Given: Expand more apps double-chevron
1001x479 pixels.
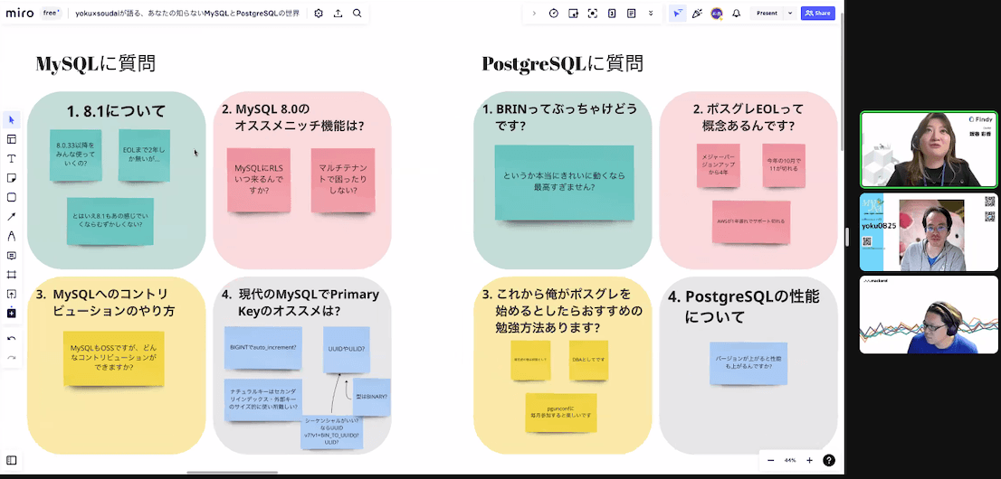Looking at the screenshot, I should (x=651, y=14).
